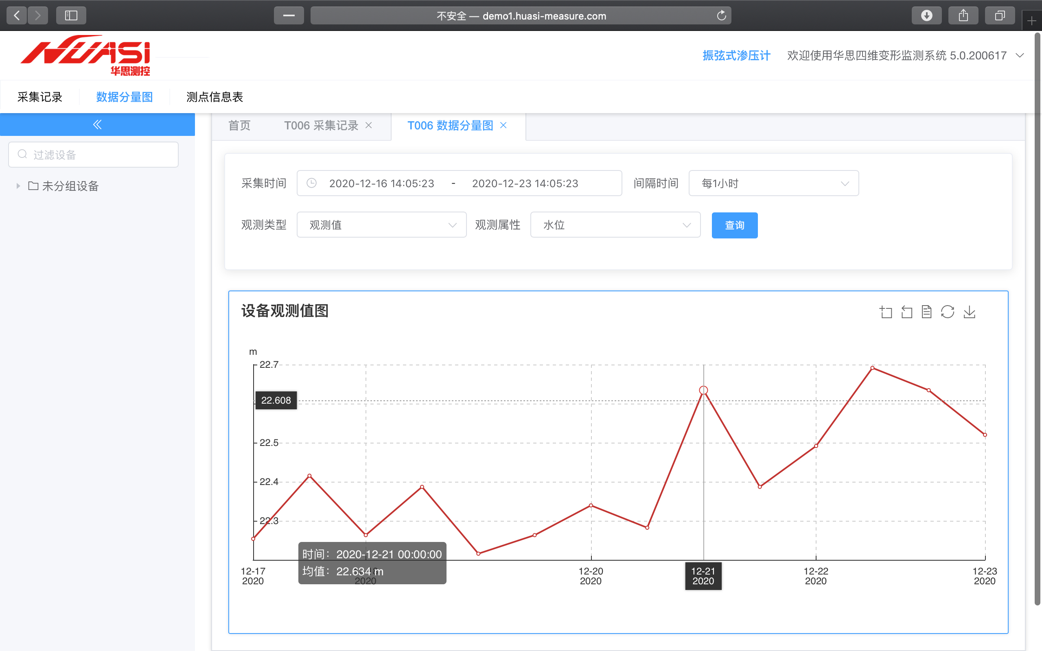Image resolution: width=1042 pixels, height=651 pixels.
Task: Select the T006 数据分量图 tab
Action: coord(450,125)
